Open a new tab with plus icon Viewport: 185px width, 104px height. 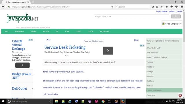click(33, 2)
